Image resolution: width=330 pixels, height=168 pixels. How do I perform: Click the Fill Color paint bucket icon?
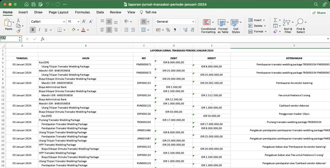point(73,30)
